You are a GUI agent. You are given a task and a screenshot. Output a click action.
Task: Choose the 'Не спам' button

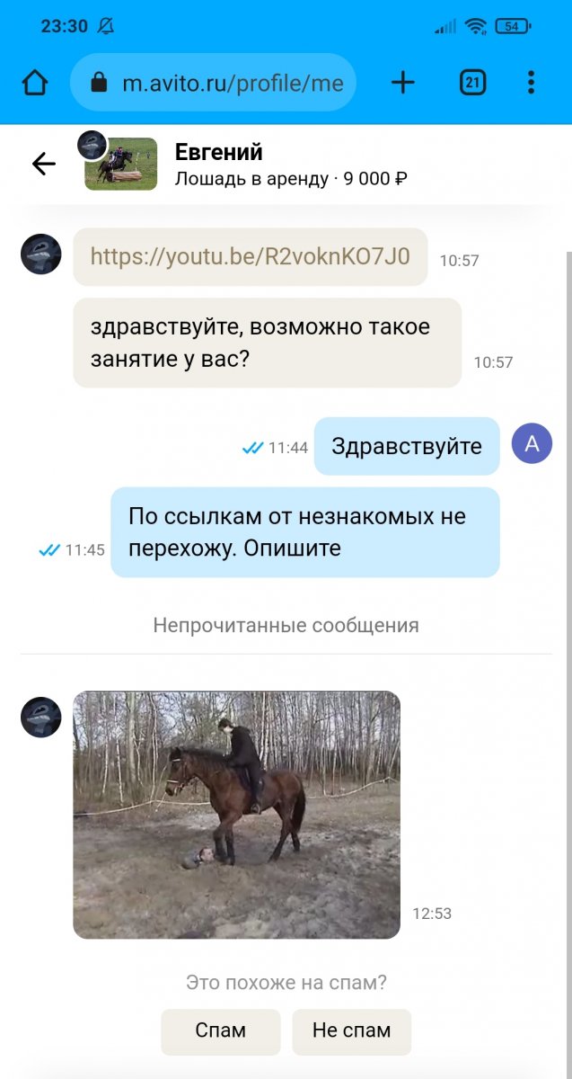click(352, 1031)
